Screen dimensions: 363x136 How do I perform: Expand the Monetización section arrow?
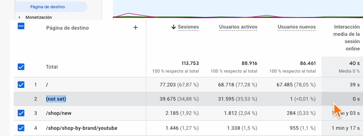click(x=20, y=17)
